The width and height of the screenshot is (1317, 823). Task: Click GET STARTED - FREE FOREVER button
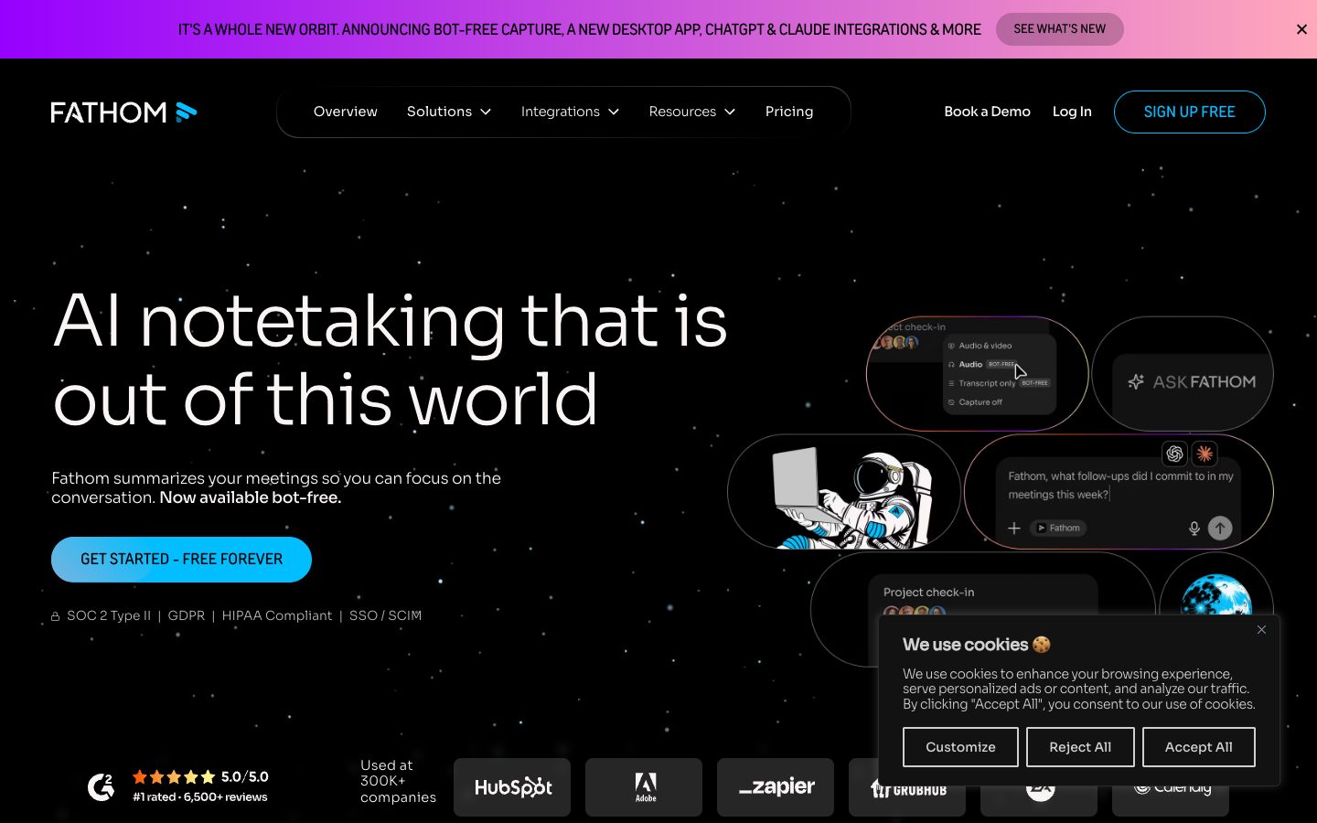[181, 560]
